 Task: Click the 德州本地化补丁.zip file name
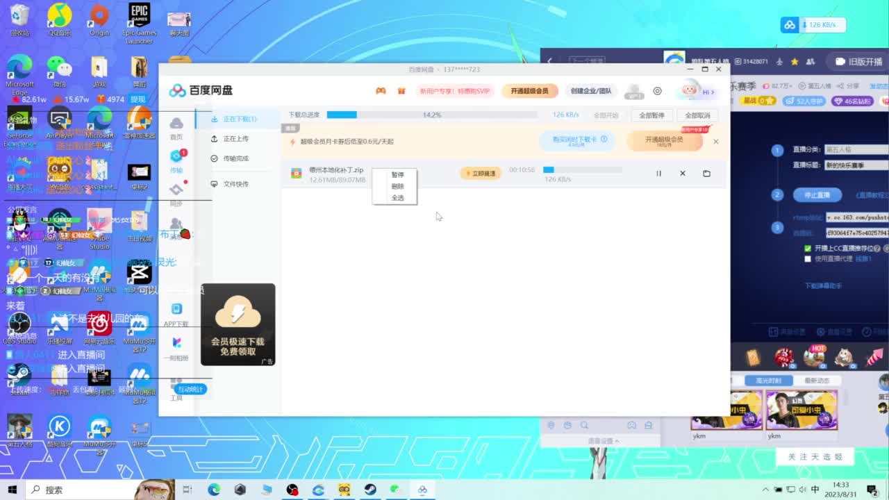[x=336, y=169]
